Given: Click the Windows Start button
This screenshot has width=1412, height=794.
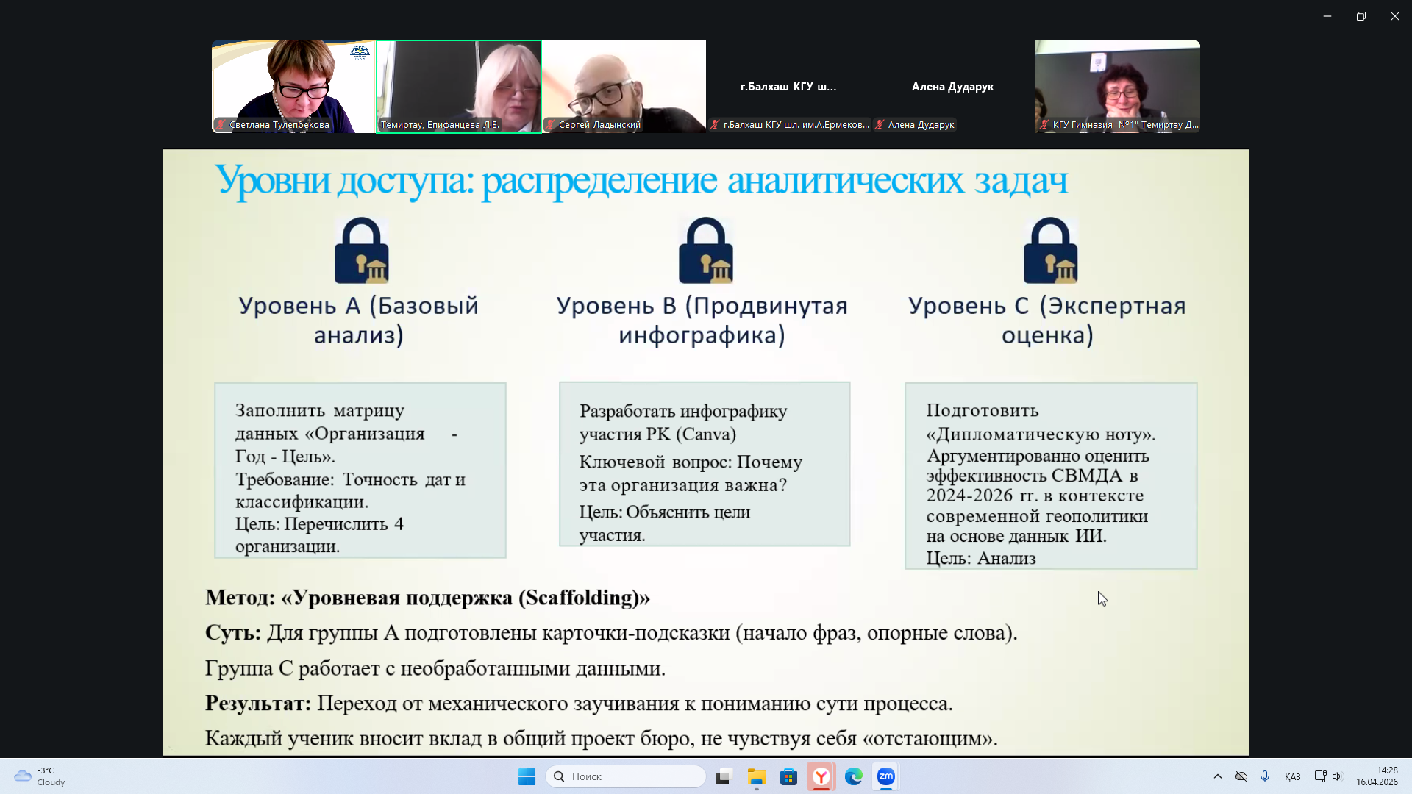Looking at the screenshot, I should tap(527, 776).
